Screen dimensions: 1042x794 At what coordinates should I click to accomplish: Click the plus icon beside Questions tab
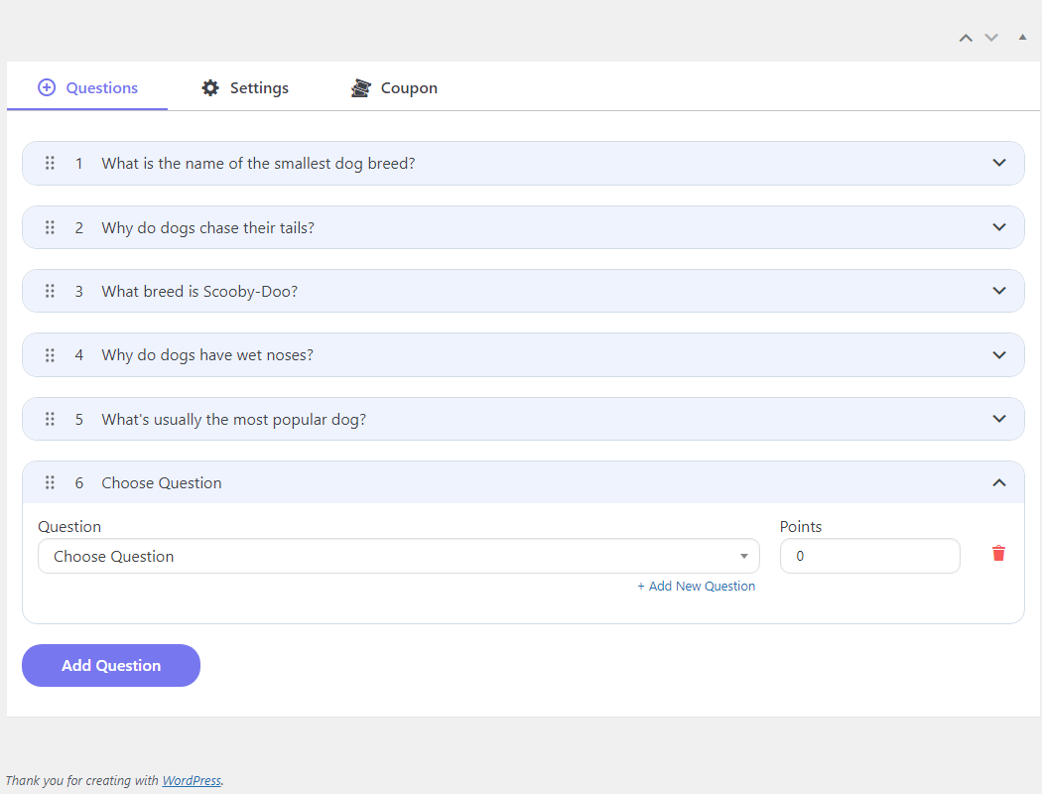46,87
